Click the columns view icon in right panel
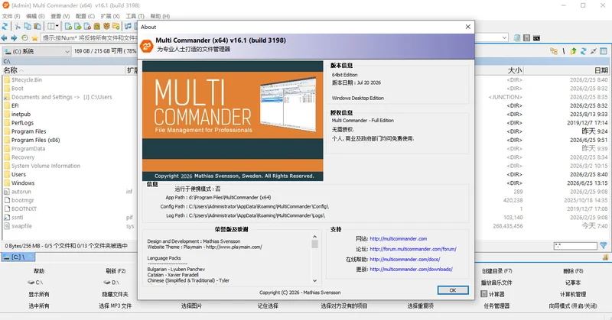612x320 pixels. pos(604,51)
